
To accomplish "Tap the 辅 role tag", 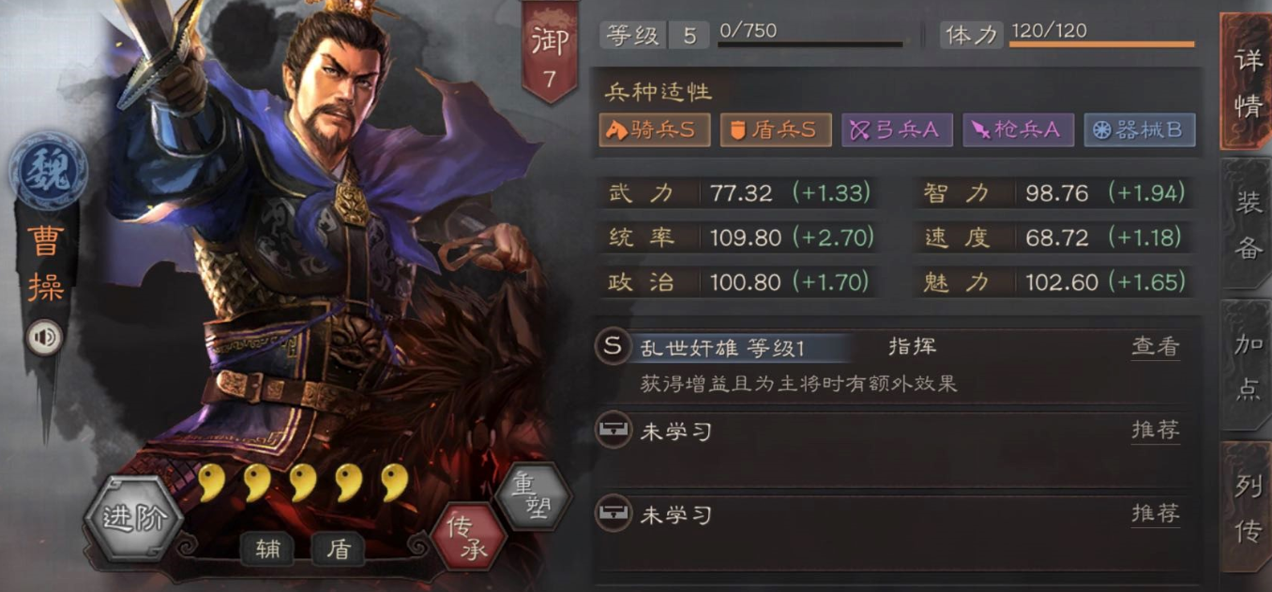I will point(268,549).
